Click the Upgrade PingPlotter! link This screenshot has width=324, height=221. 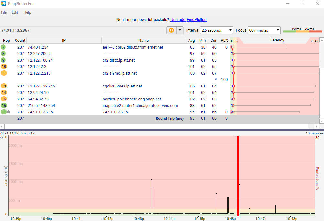click(189, 20)
